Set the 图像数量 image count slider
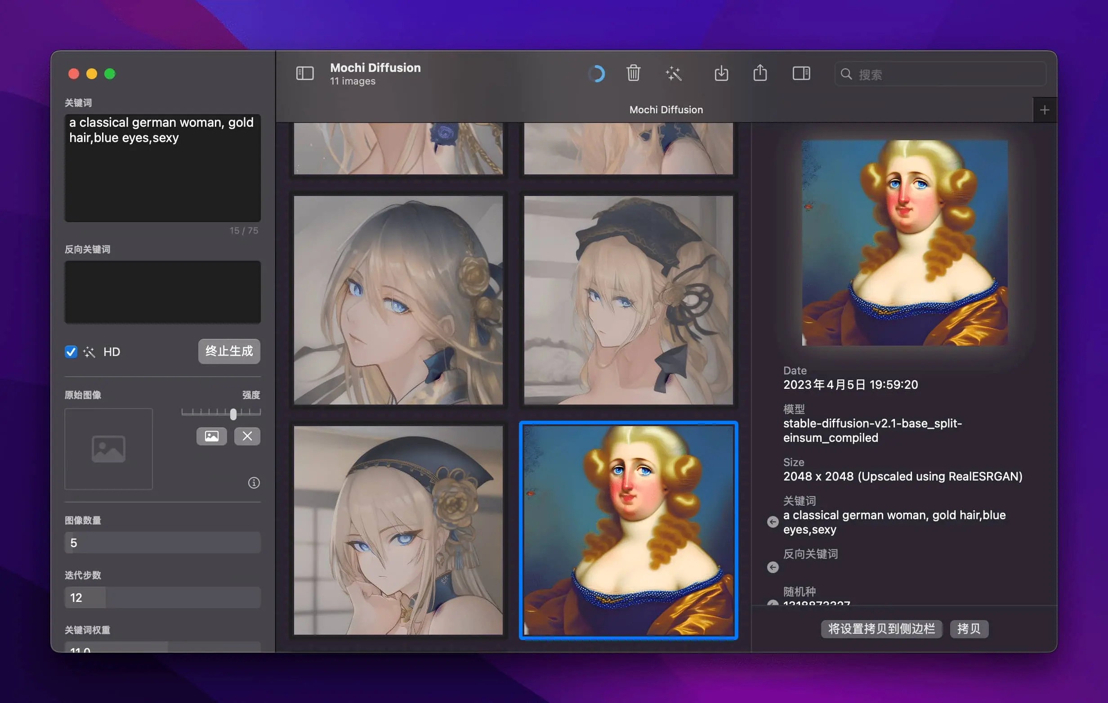Image resolution: width=1108 pixels, height=703 pixels. tap(162, 543)
